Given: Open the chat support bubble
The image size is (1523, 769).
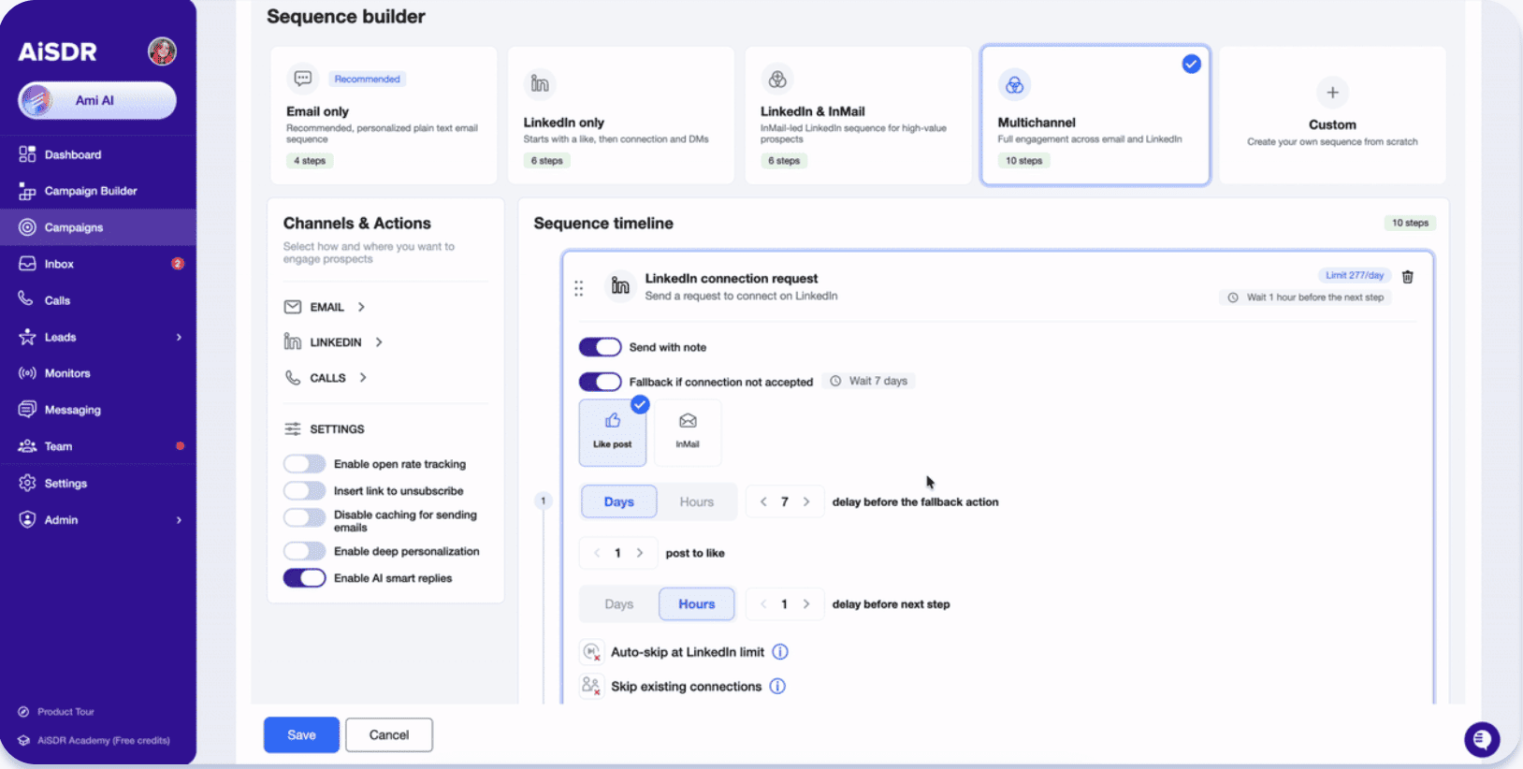Looking at the screenshot, I should [x=1482, y=740].
